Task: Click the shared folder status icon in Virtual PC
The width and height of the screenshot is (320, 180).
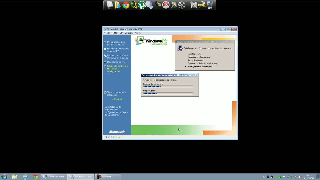Action: click(116, 137)
